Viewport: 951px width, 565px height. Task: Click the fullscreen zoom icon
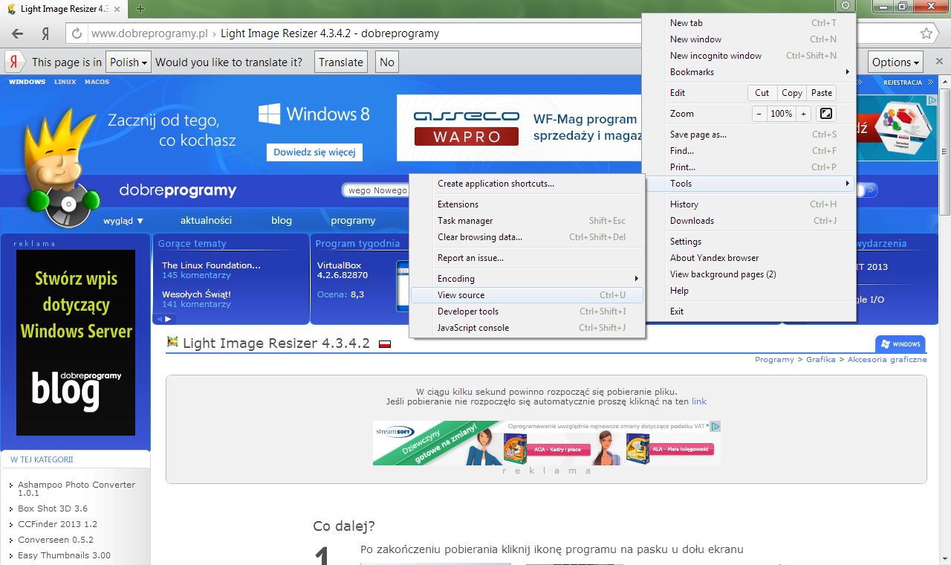[x=825, y=114]
